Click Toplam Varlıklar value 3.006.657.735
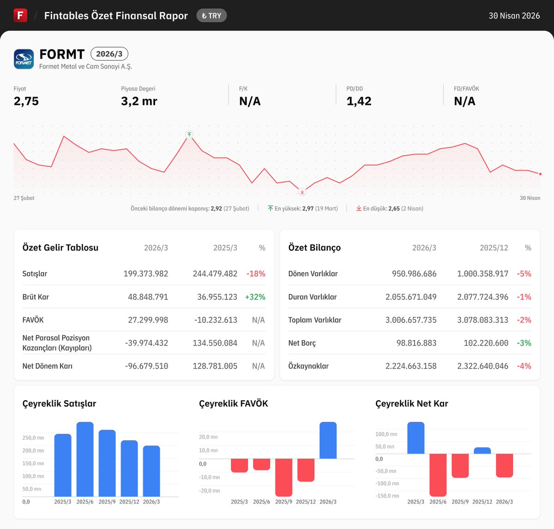The height and width of the screenshot is (529, 554). pos(411,320)
